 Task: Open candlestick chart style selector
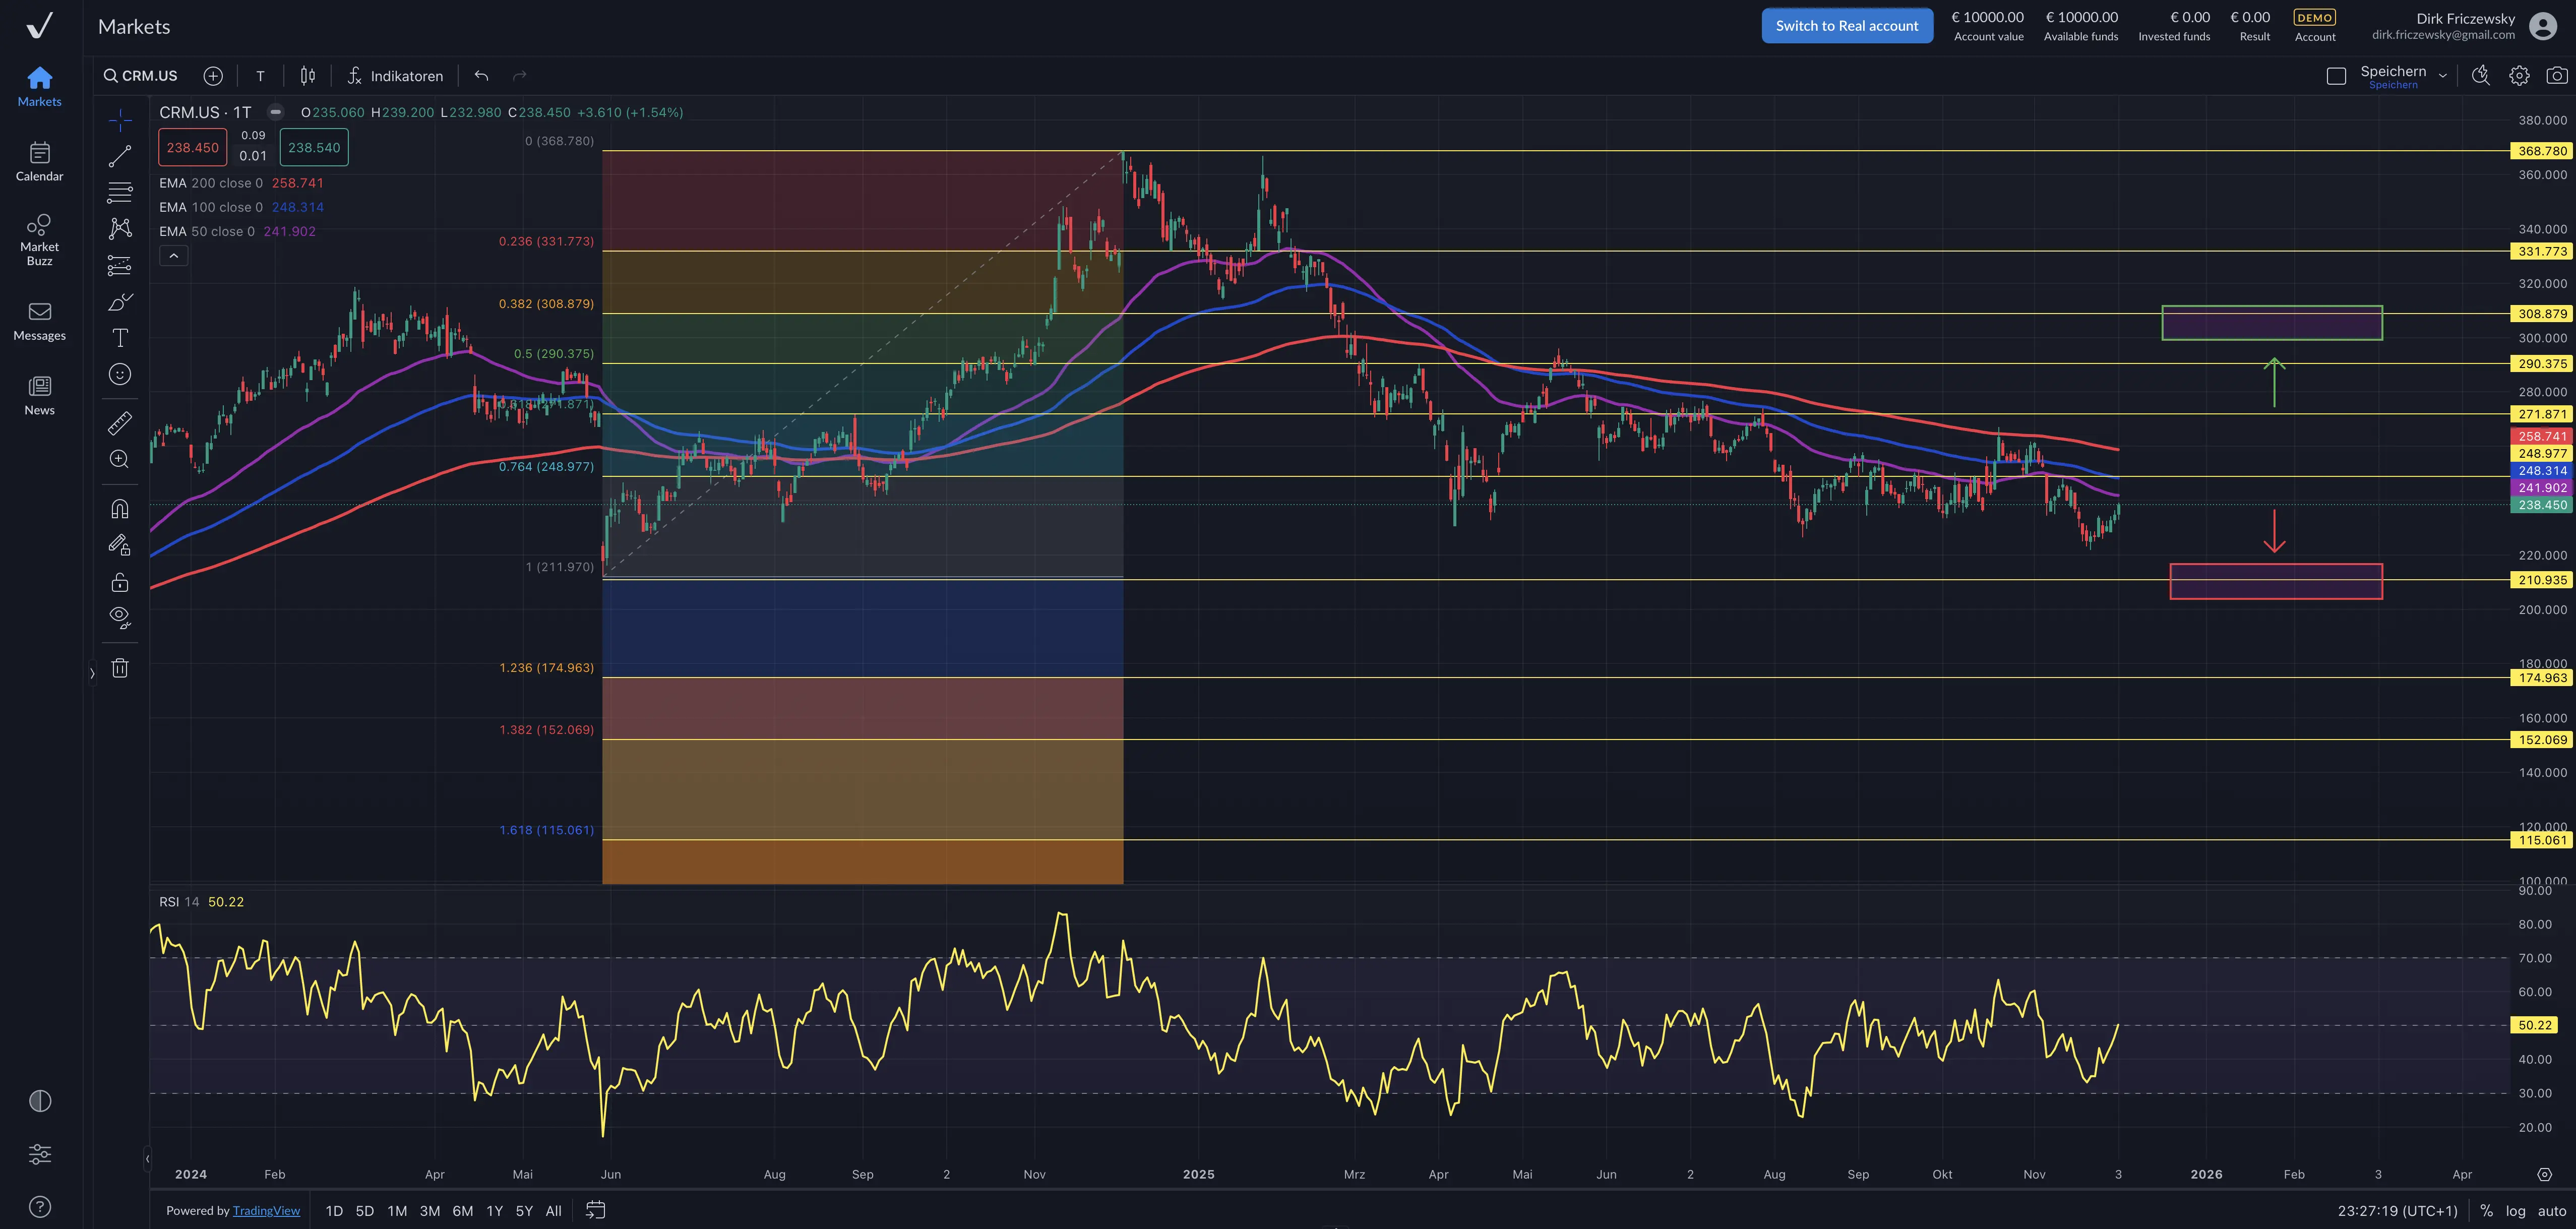(x=308, y=76)
